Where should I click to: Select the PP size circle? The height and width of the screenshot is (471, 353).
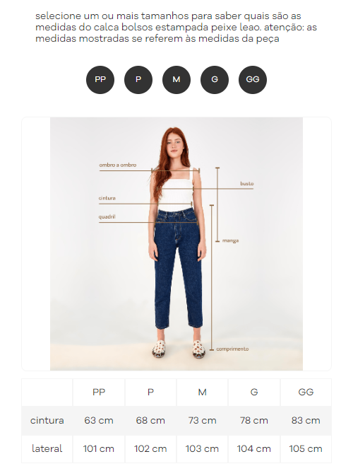(x=100, y=80)
